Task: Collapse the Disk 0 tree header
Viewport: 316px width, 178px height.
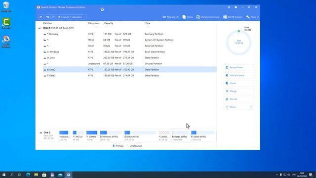Action: 39,28
